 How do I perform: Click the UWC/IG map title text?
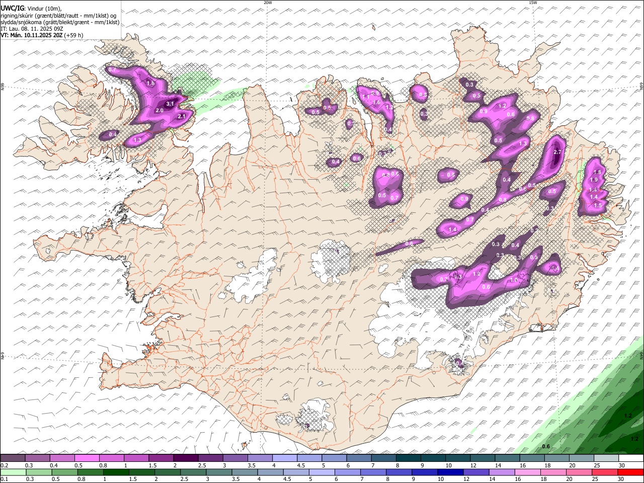point(12,8)
